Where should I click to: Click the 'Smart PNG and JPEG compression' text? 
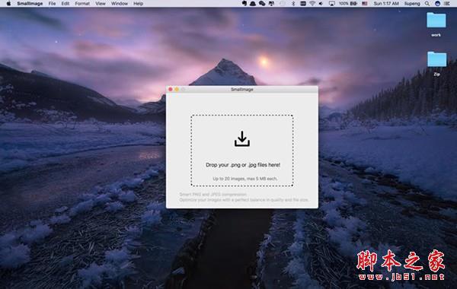click(x=213, y=194)
